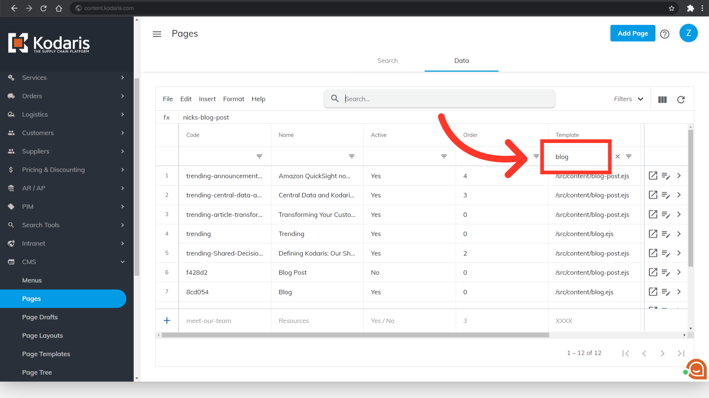
Task: Click the refresh icon in the grid toolbar
Action: coord(681,99)
